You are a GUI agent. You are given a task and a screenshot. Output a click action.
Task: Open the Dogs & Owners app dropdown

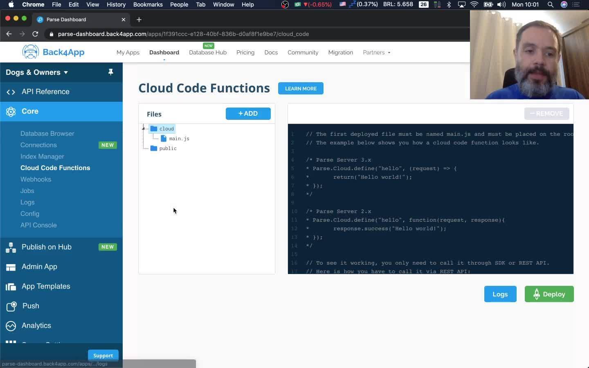pyautogui.click(x=37, y=72)
